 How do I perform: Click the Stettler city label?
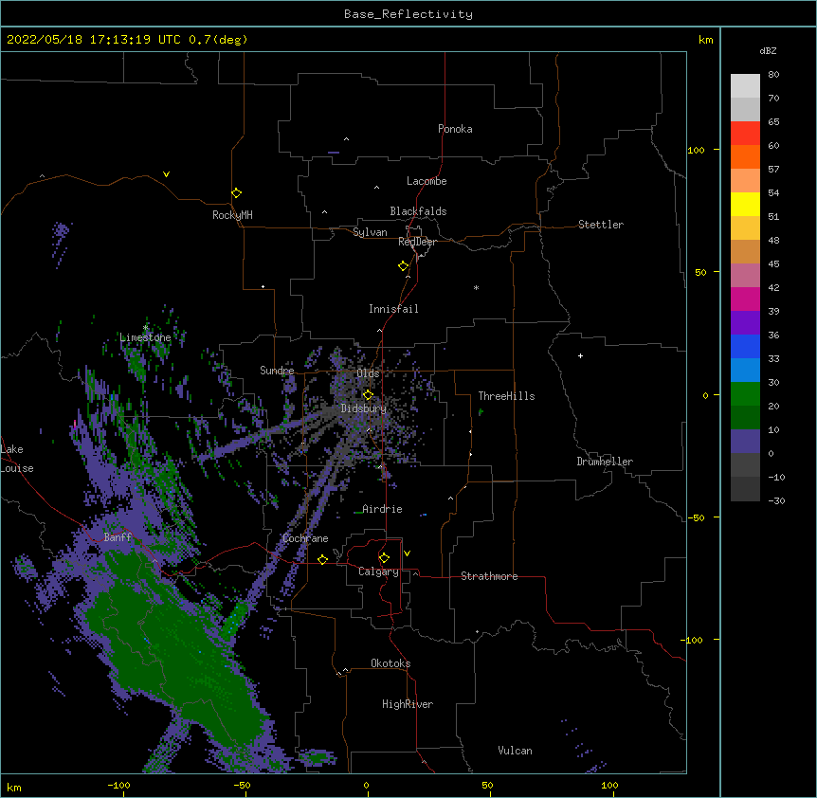click(x=601, y=225)
